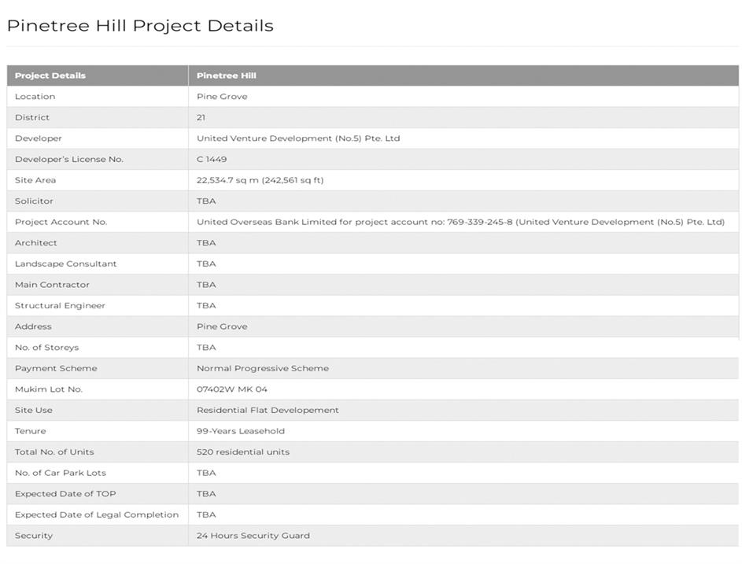
Task: Click the 24 Hours Security Guard value
Action: click(253, 536)
